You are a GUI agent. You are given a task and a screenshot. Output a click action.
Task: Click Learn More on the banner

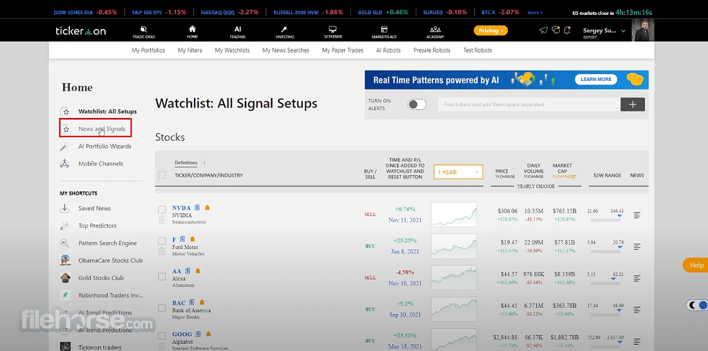[x=596, y=79]
